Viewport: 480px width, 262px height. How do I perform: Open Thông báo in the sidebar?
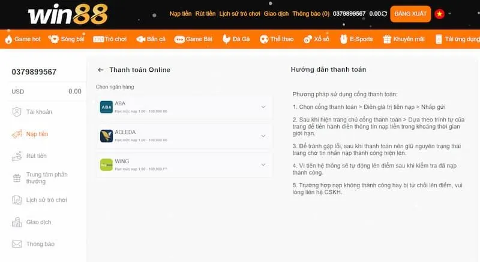[40, 244]
